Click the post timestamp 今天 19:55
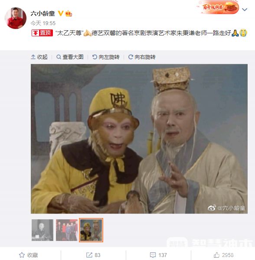Image resolution: width=255 pixels, height=260 pixels. tap(43, 23)
